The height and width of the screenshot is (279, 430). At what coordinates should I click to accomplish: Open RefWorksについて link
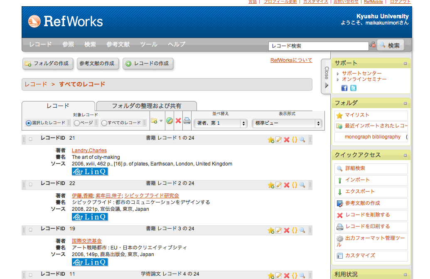tap(291, 60)
